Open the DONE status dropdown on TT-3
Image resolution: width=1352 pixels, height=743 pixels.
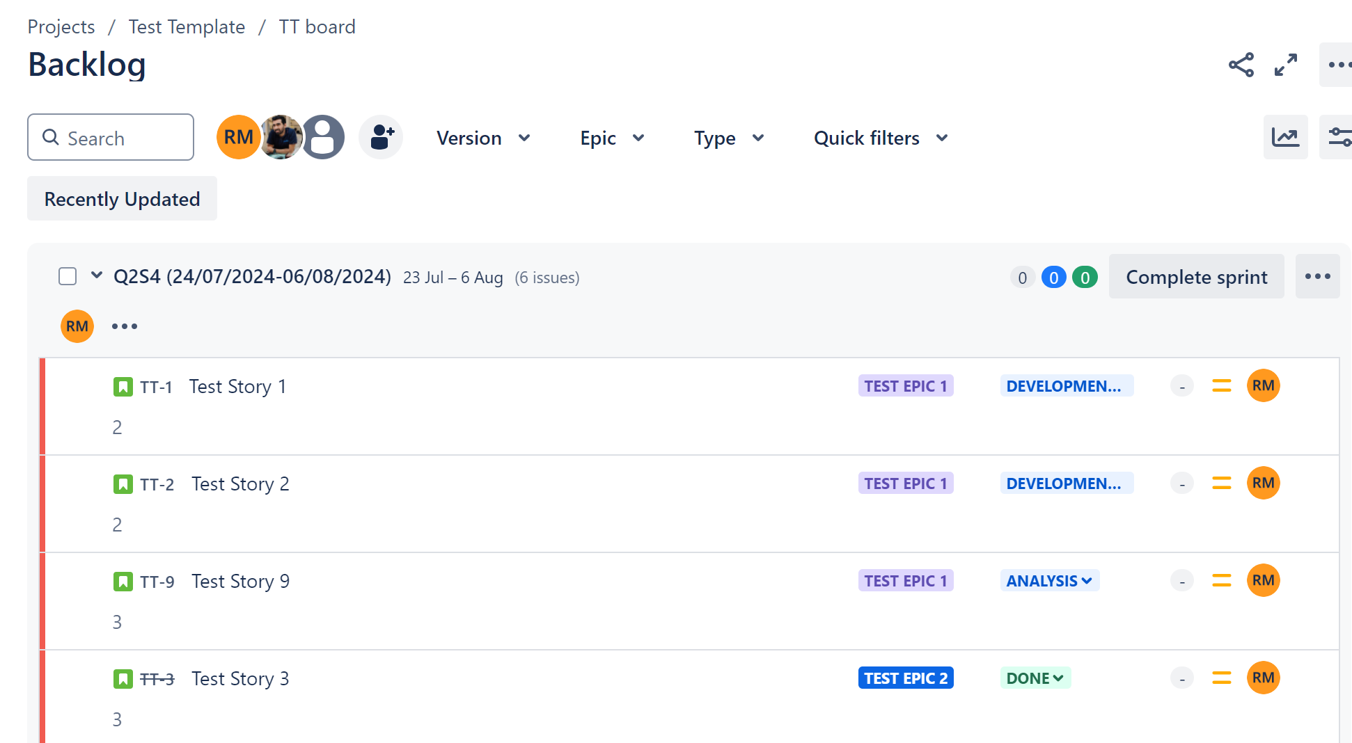click(x=1035, y=678)
